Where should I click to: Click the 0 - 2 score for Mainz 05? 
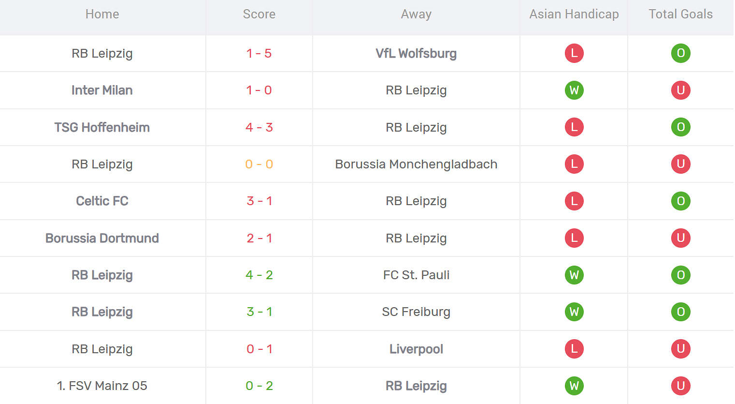click(259, 386)
